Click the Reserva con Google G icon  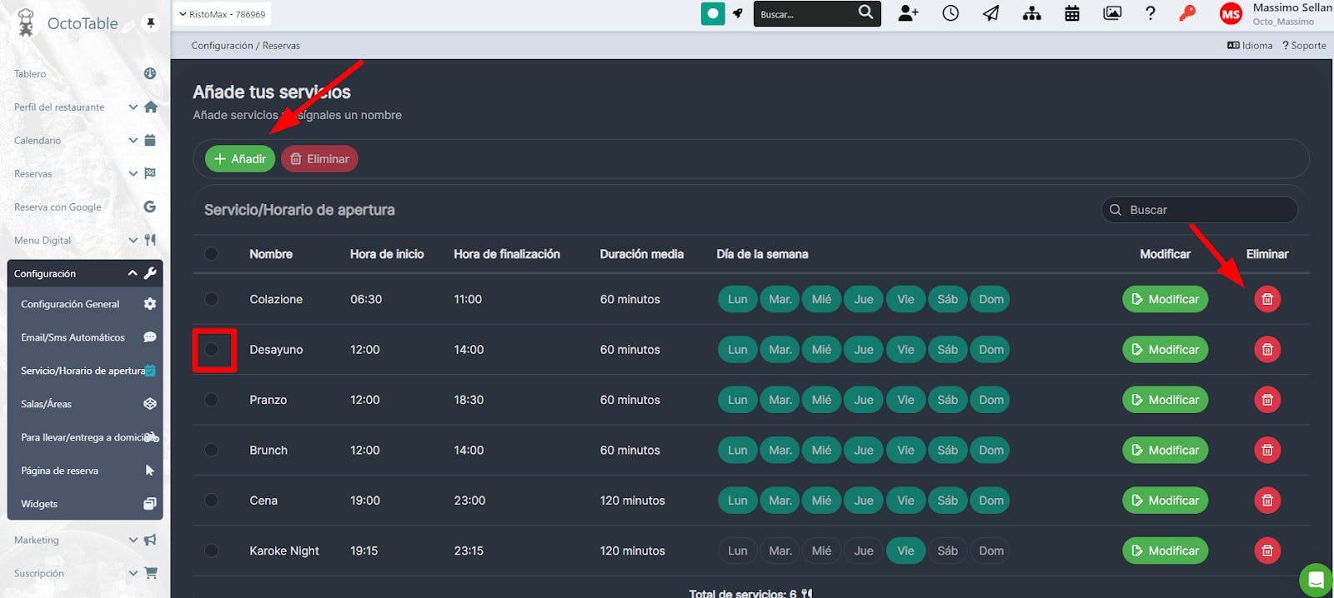point(150,207)
